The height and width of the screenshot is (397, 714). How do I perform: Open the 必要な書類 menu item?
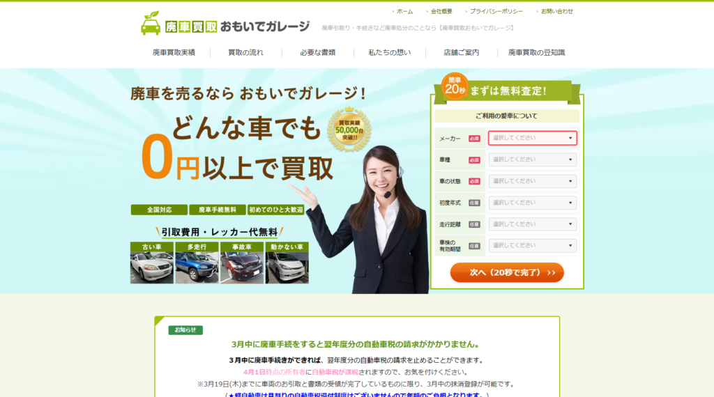[x=317, y=52]
